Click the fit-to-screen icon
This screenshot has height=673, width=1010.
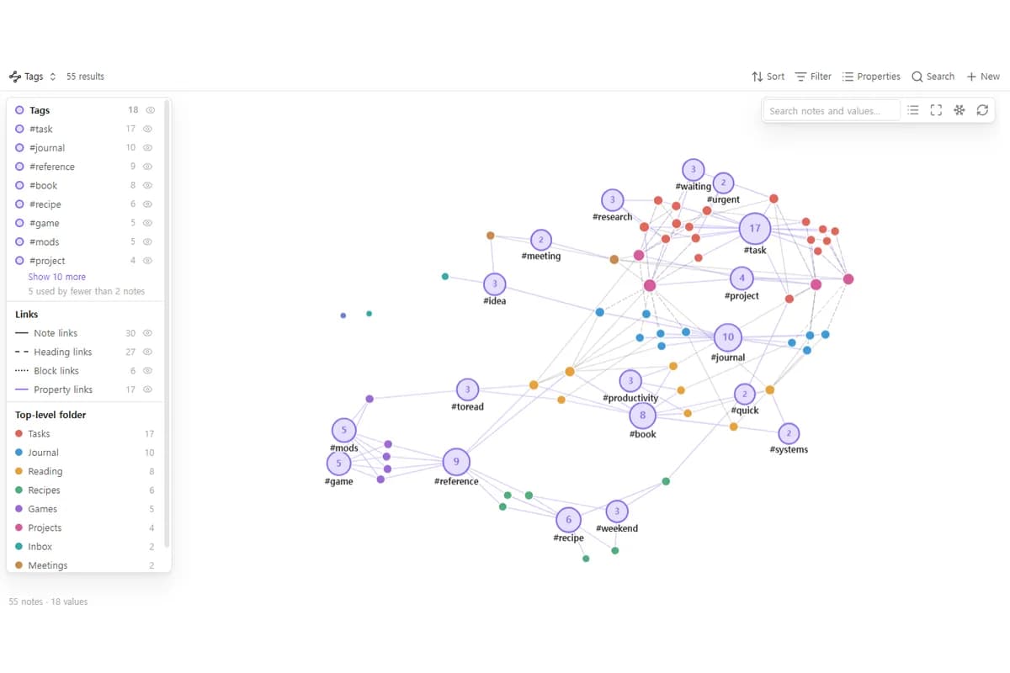(936, 110)
